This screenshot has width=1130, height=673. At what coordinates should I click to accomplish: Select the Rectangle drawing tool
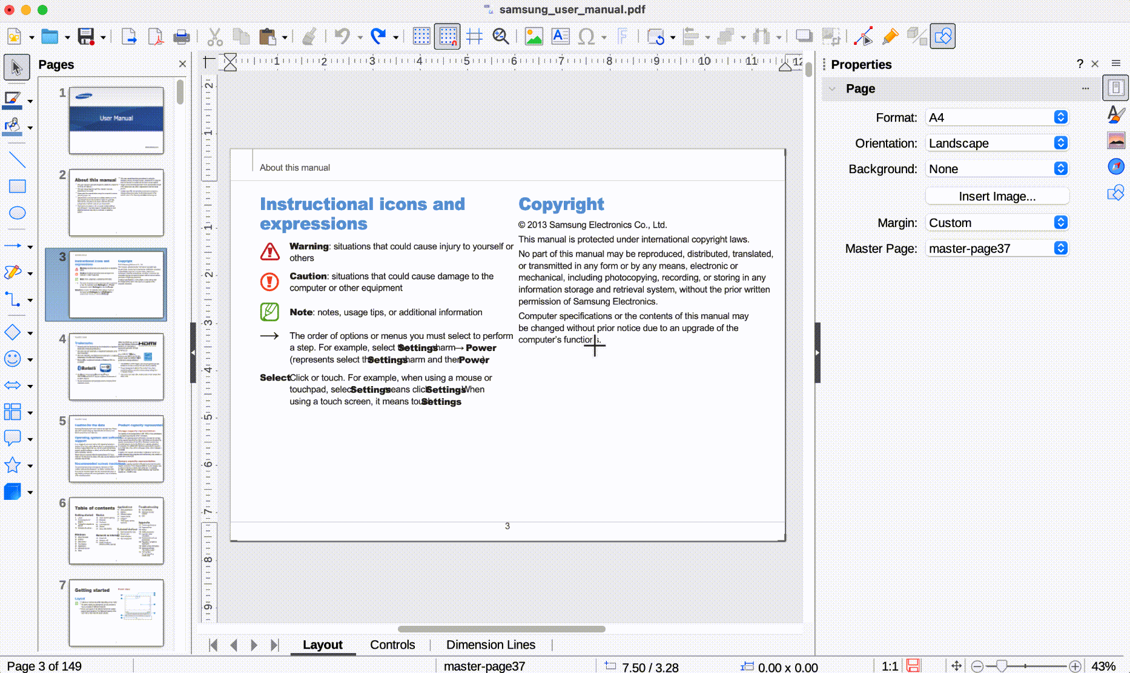coord(17,186)
